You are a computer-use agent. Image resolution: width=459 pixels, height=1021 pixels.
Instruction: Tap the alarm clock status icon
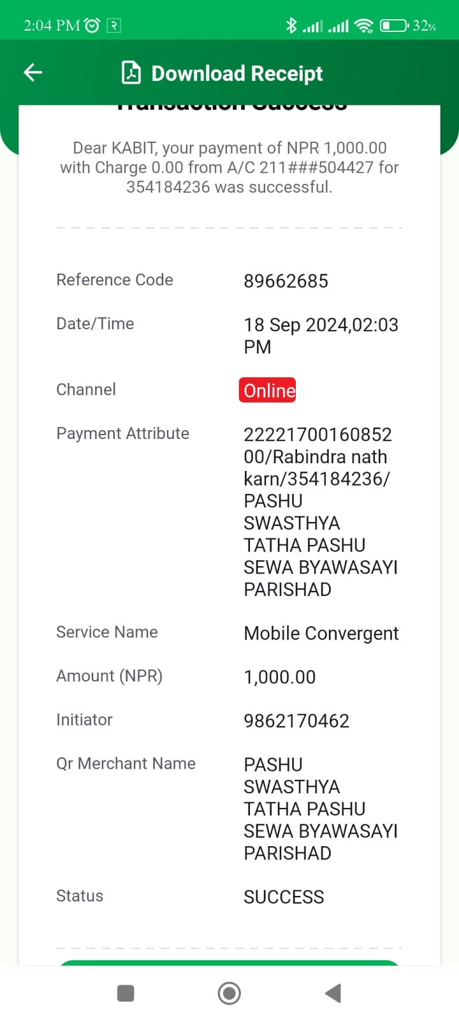coord(92,26)
